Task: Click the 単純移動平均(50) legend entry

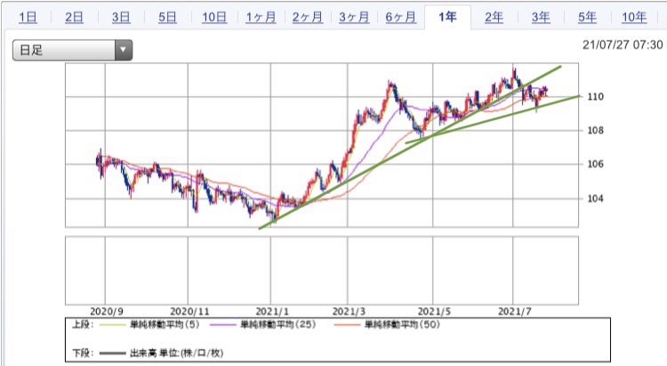Action: [x=402, y=325]
